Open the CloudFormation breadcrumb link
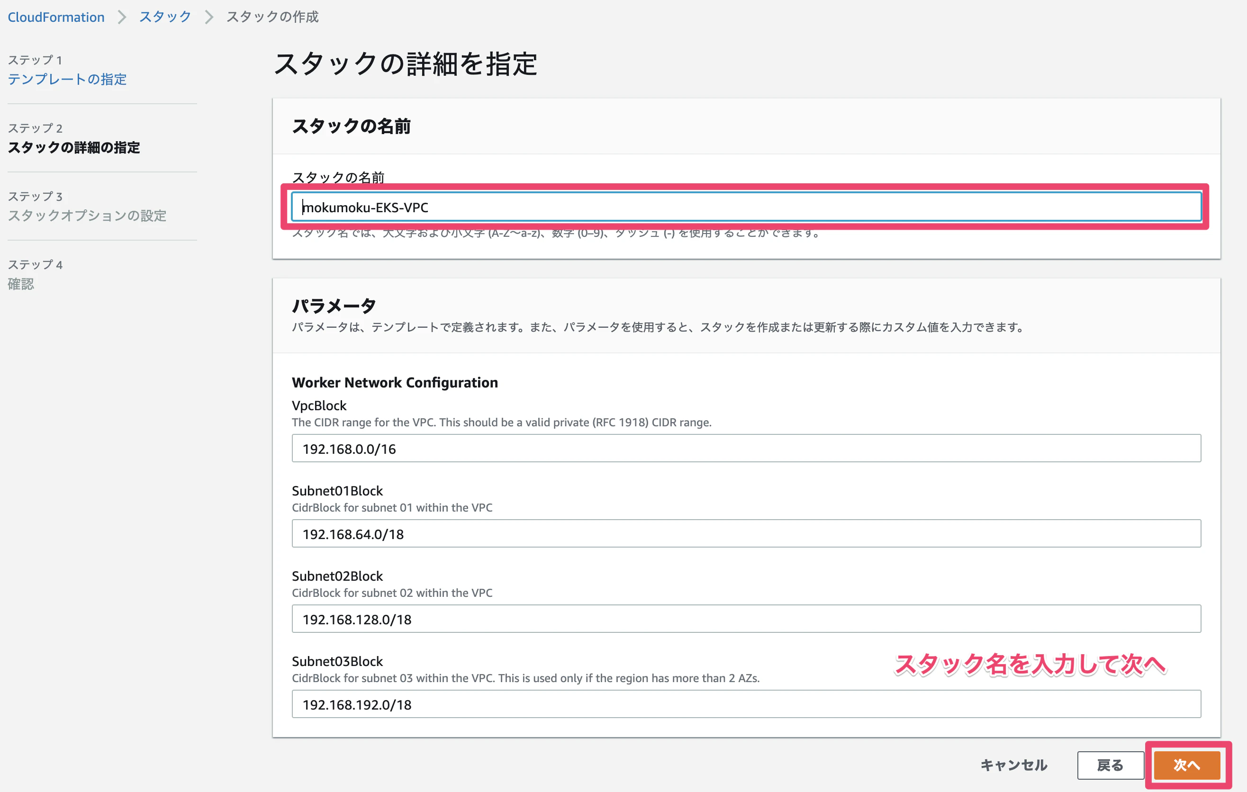Image resolution: width=1247 pixels, height=792 pixels. [56, 17]
